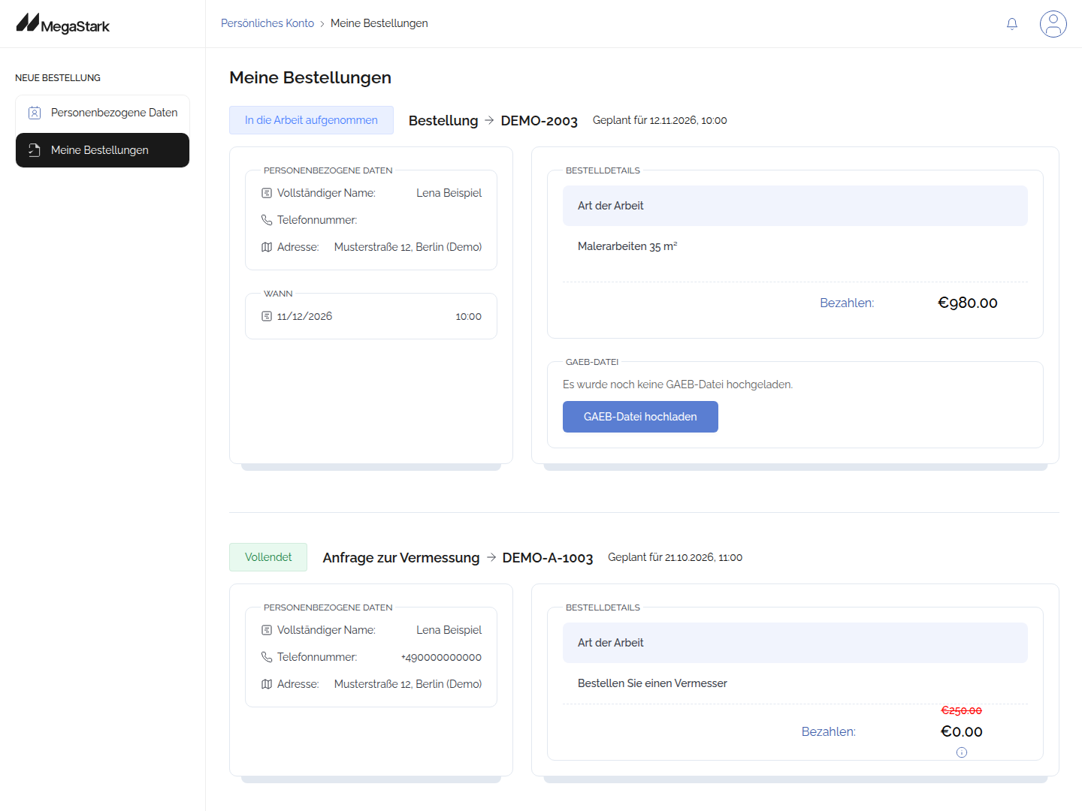Open the notification bell

tap(1012, 24)
